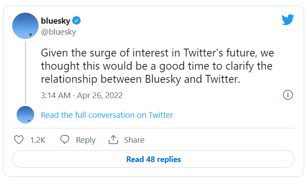
Task: Read the full conversation on Twitter
Action: coord(107,115)
